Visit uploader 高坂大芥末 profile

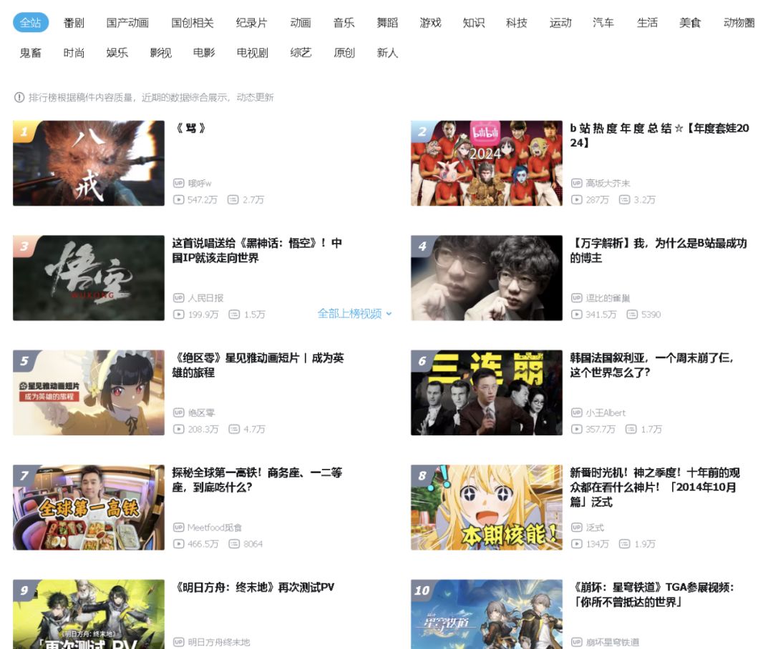pos(608,183)
